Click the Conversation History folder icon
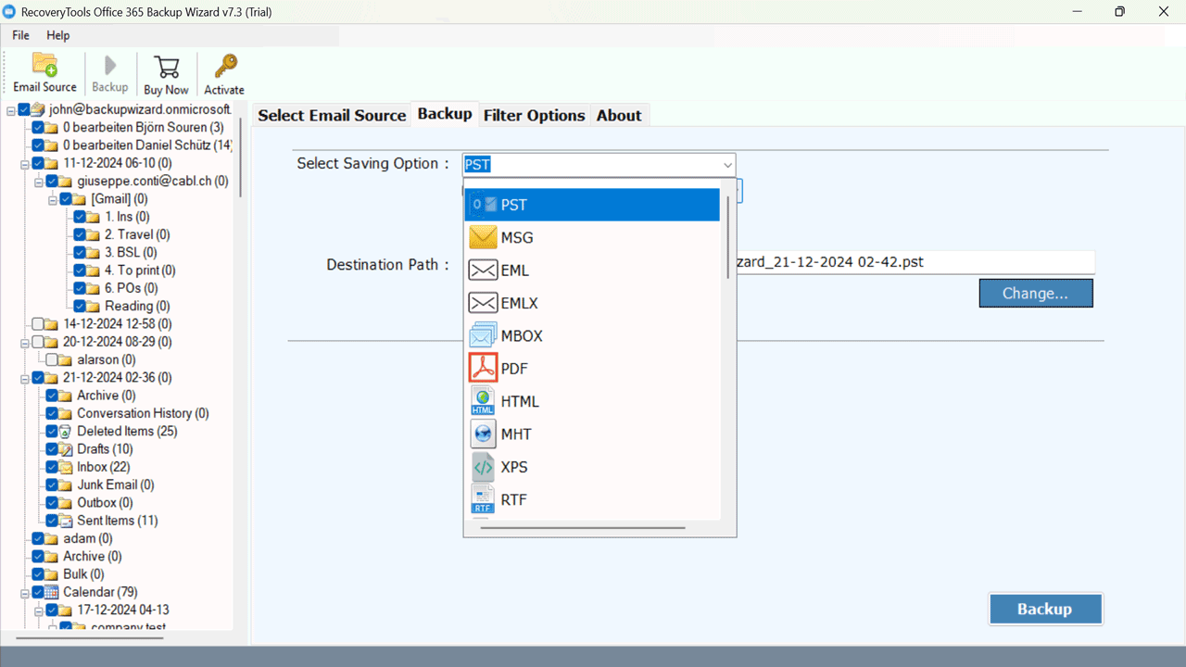The image size is (1186, 667). click(x=66, y=414)
